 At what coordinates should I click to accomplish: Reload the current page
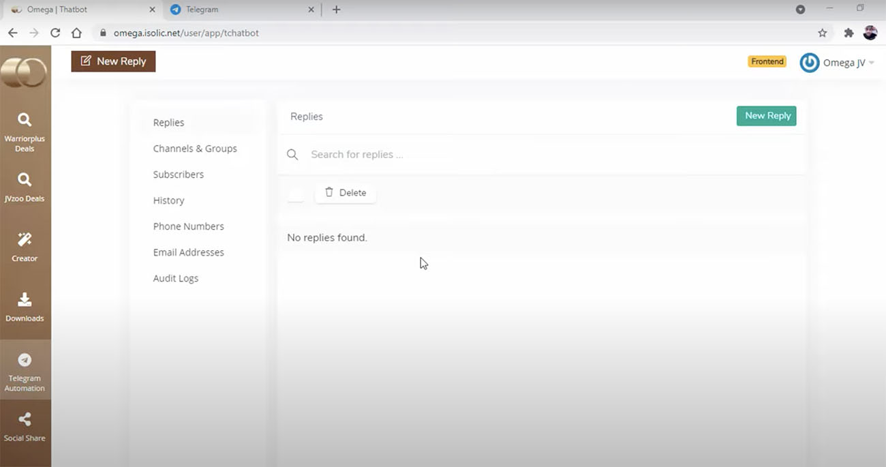coord(55,33)
